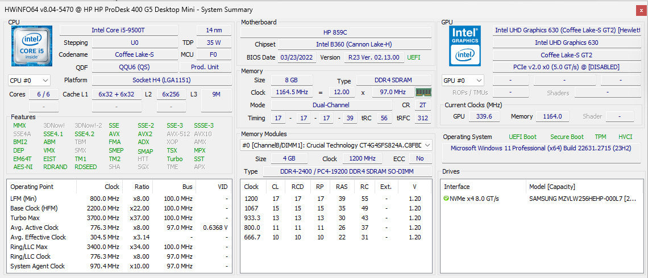Viewport: 648px width, 278px height.
Task: Click the green NVMe drive status icon
Action: coord(446,199)
